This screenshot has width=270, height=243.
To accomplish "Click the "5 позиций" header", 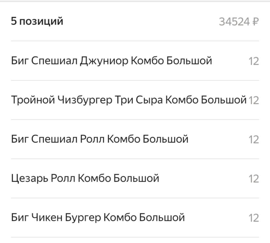I will pos(37,22).
